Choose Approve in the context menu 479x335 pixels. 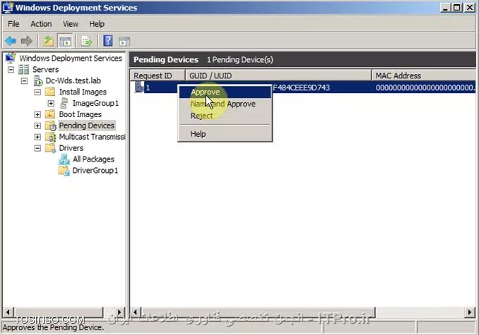click(225, 92)
